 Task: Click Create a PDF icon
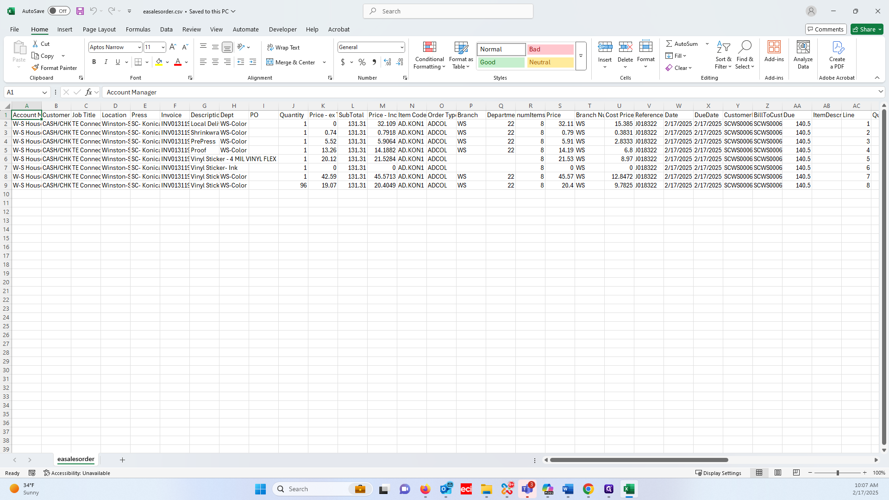click(837, 55)
